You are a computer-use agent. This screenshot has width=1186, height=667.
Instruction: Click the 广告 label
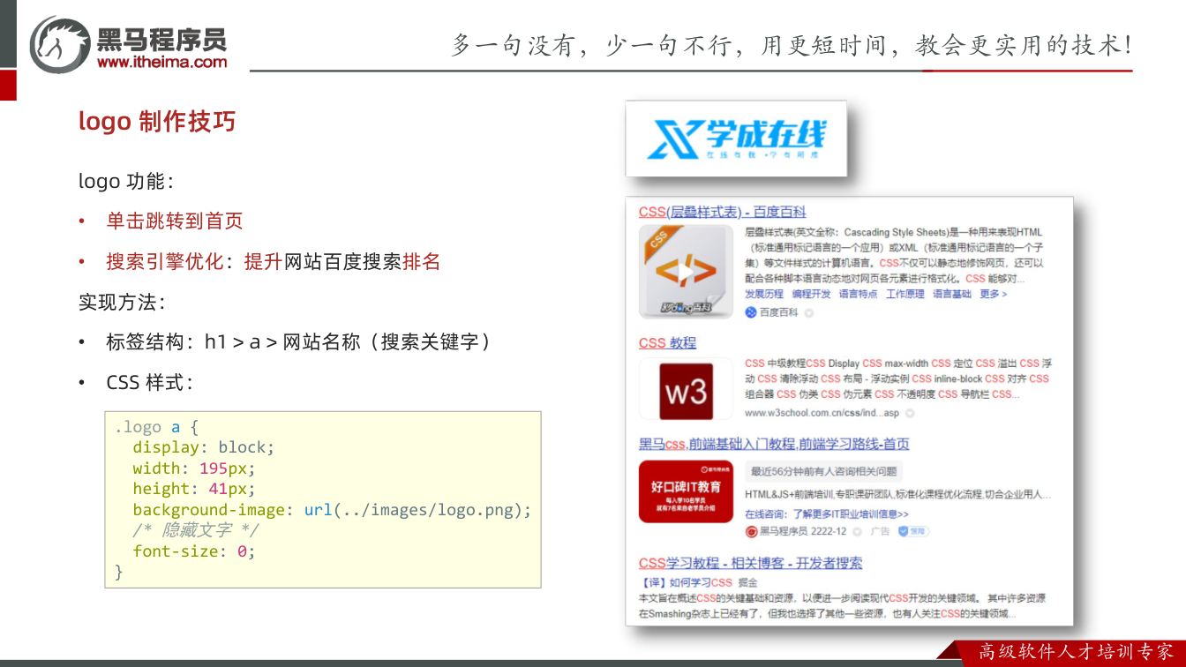(x=880, y=531)
